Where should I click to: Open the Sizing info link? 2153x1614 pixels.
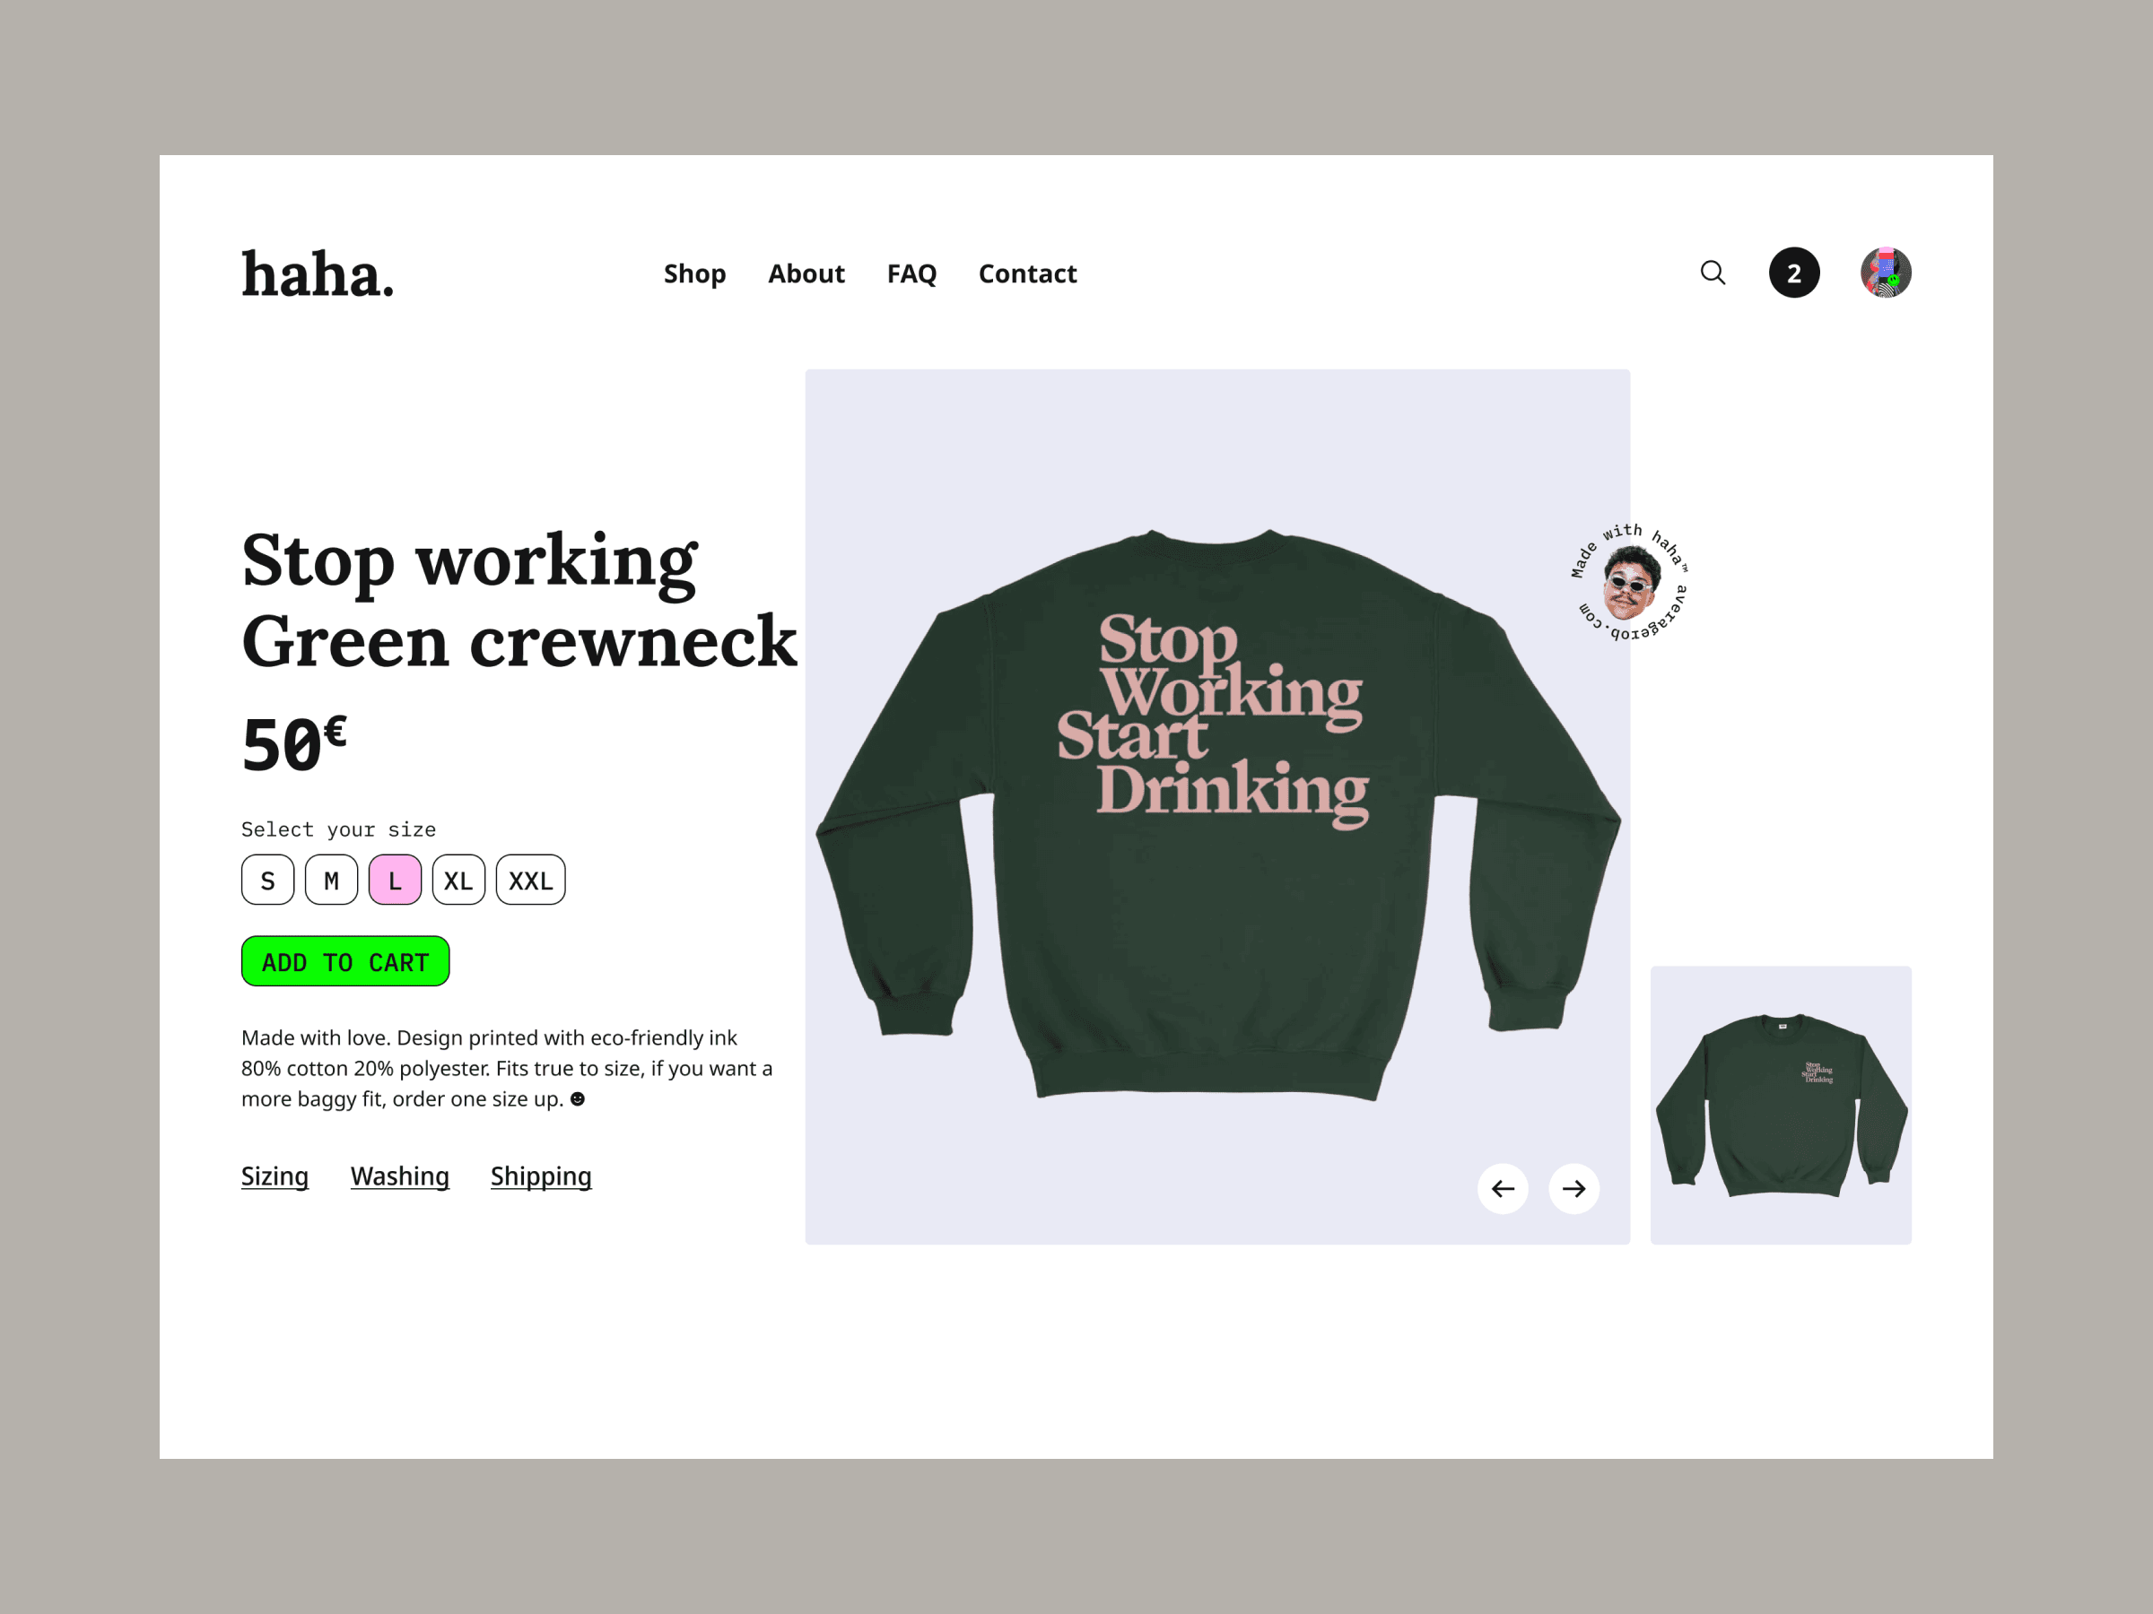pos(275,1177)
